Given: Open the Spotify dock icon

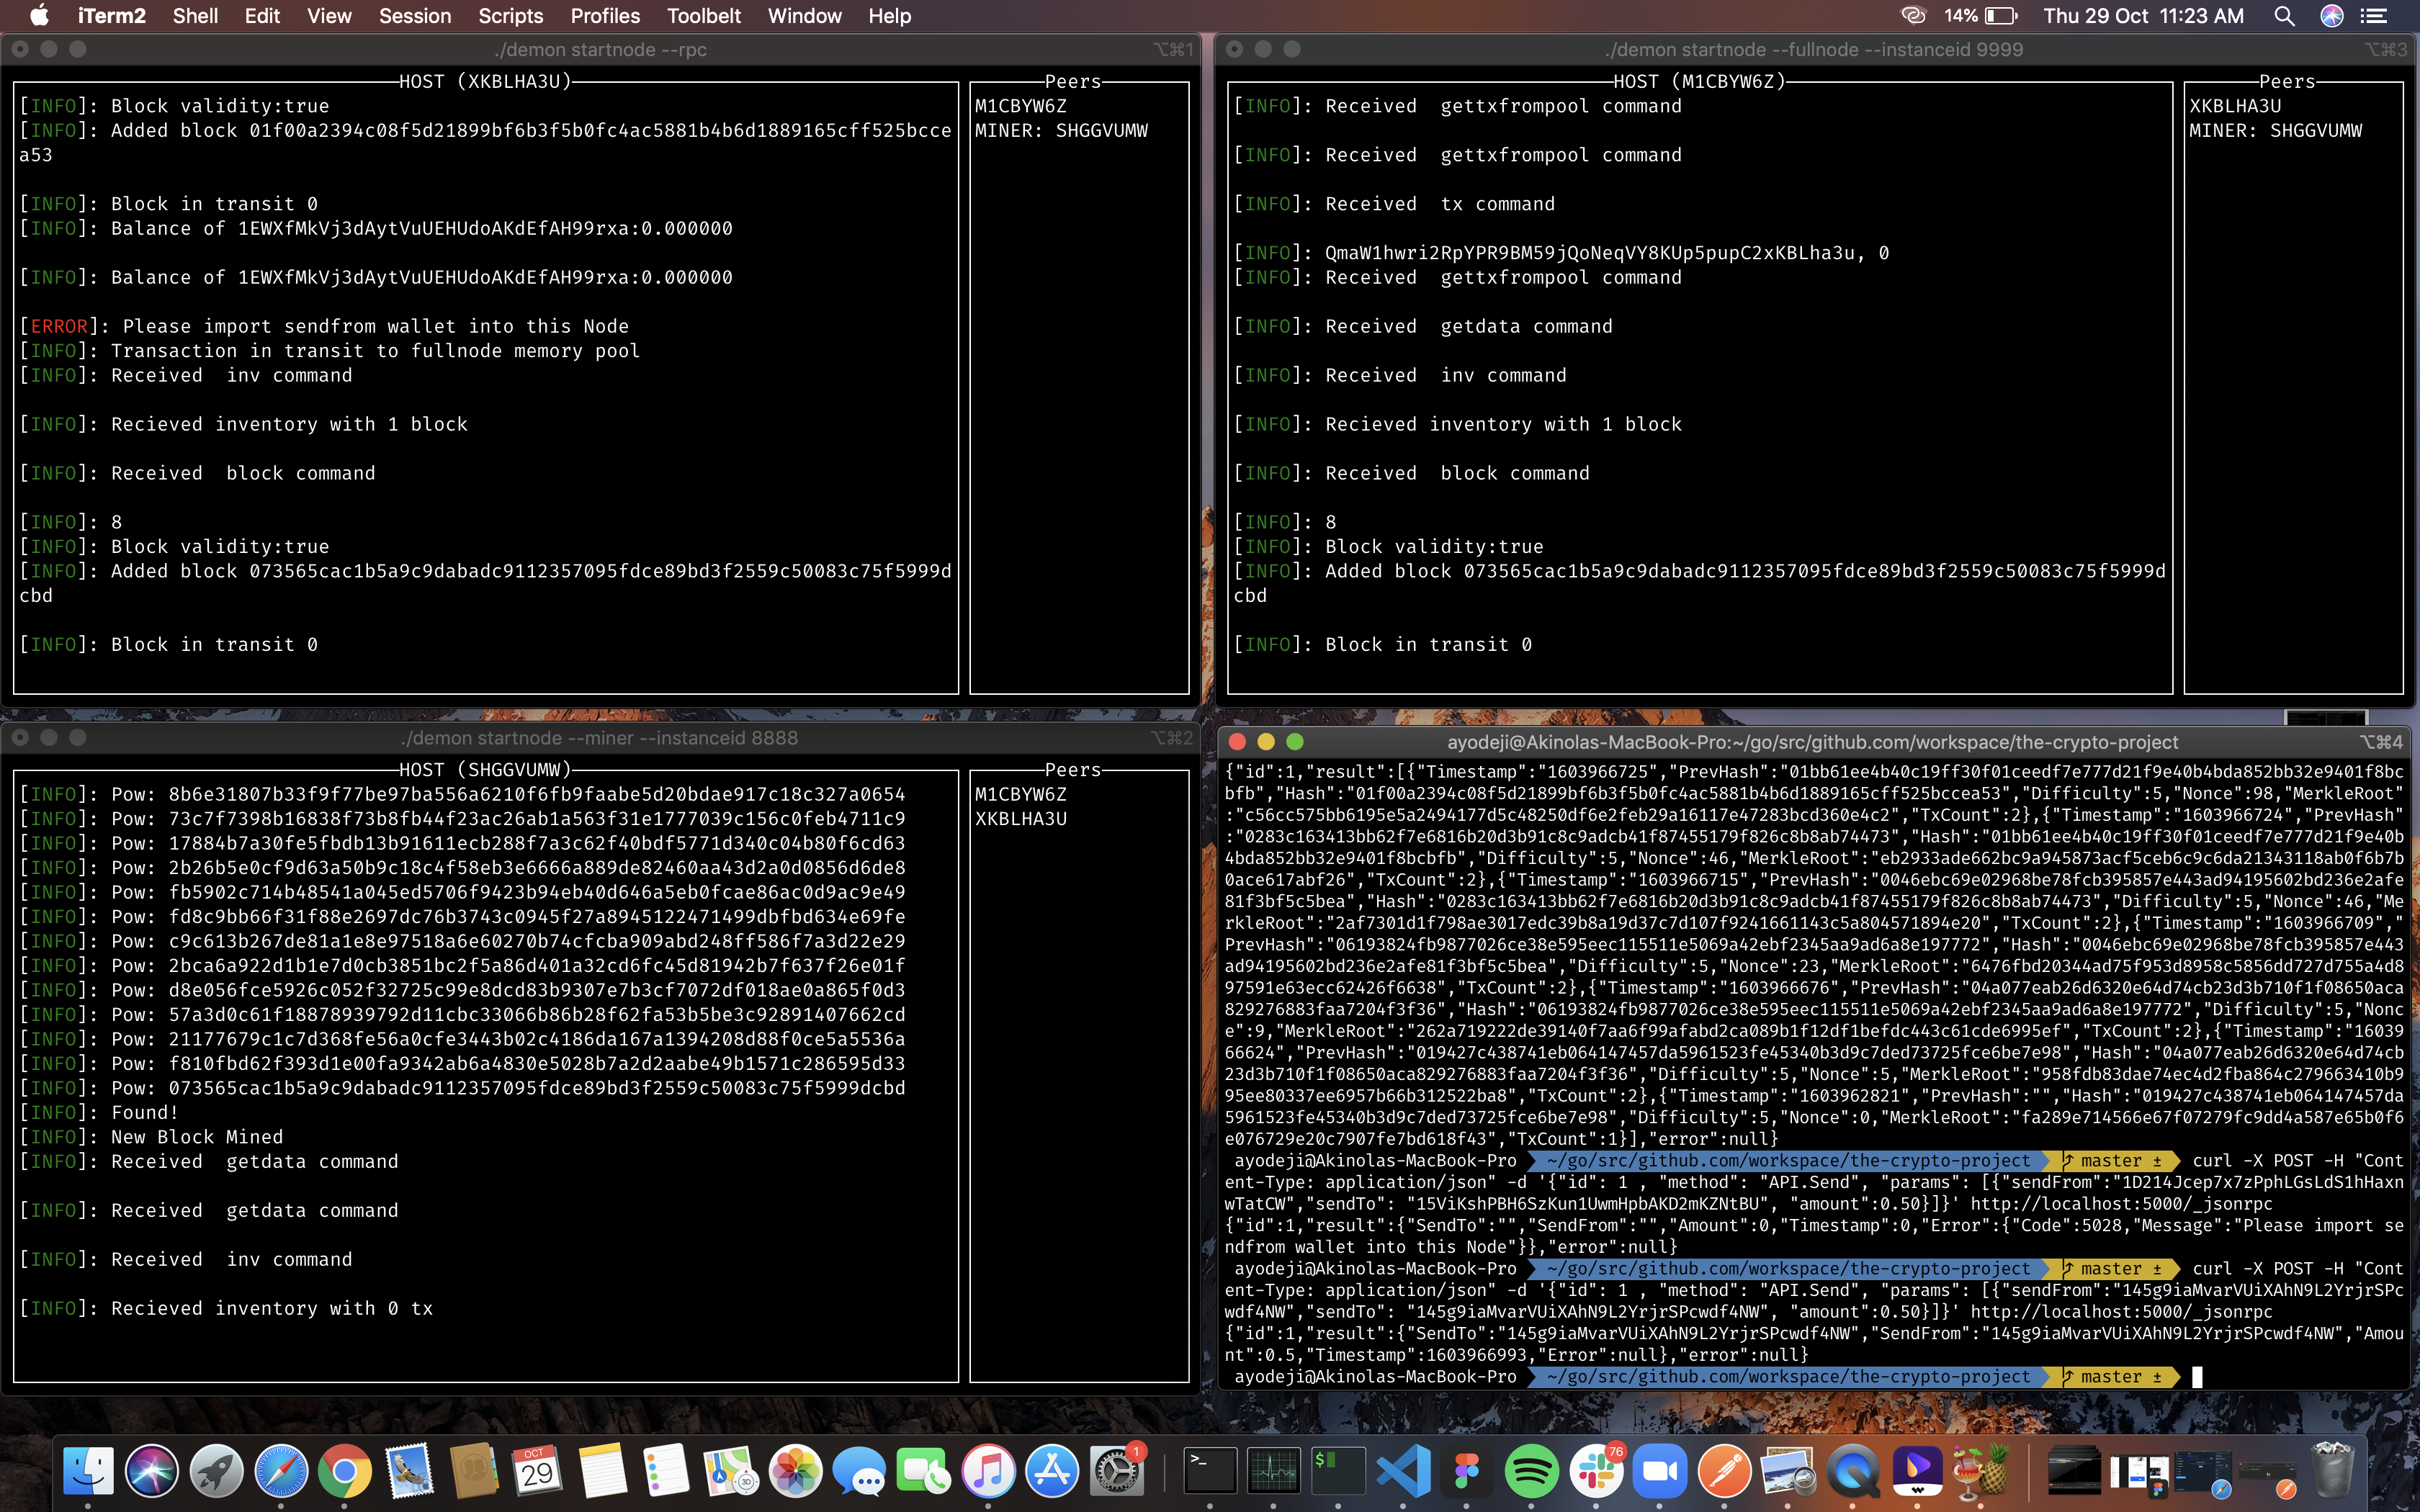Looking at the screenshot, I should coord(1531,1471).
